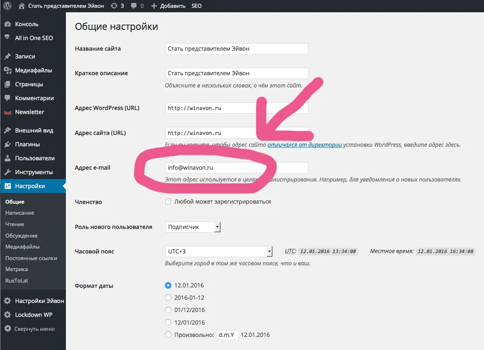
Task: Open comments bubble icon in admin bar
Action: point(133,6)
